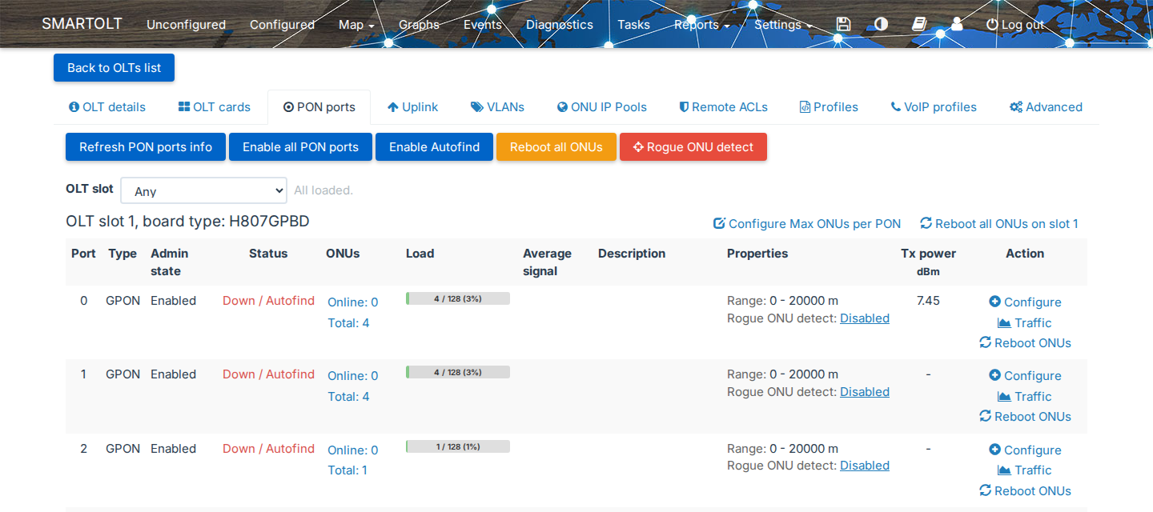Image resolution: width=1153 pixels, height=512 pixels.
Task: Click the Reboot all ONUs button
Action: pos(556,147)
